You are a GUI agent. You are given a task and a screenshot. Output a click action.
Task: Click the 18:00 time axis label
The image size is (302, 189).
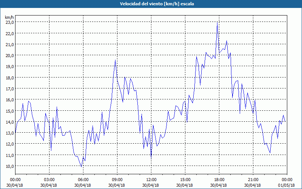tap(219, 180)
